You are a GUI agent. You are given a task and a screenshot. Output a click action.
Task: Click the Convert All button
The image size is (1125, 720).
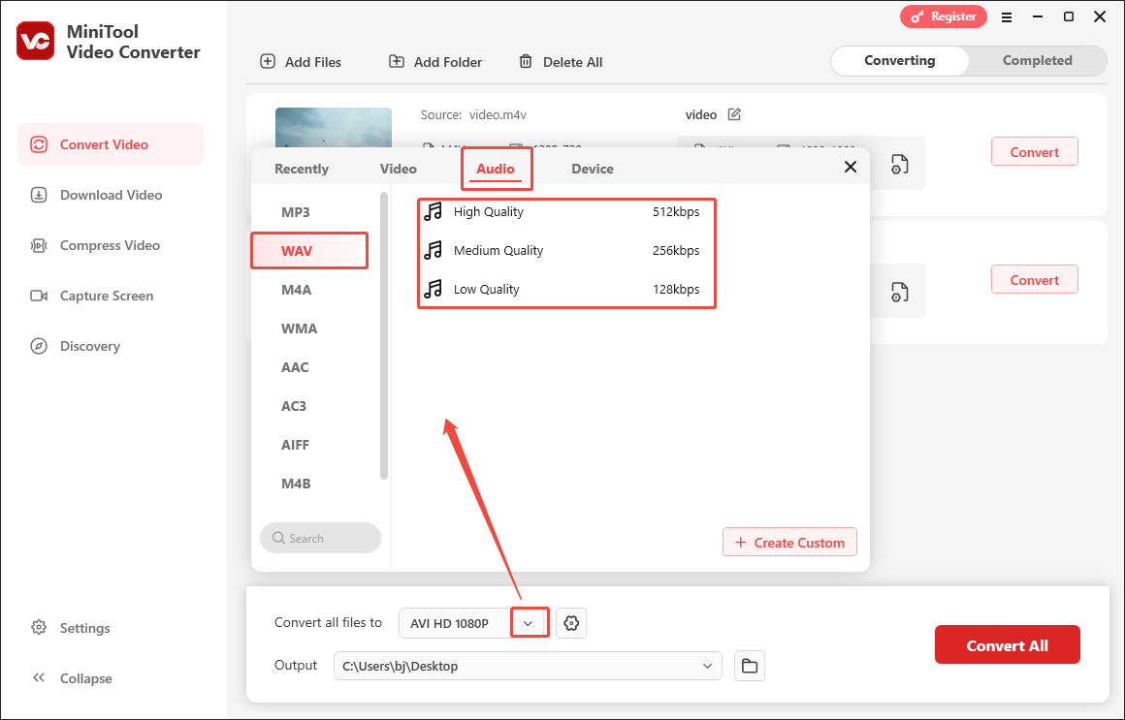pyautogui.click(x=1008, y=644)
